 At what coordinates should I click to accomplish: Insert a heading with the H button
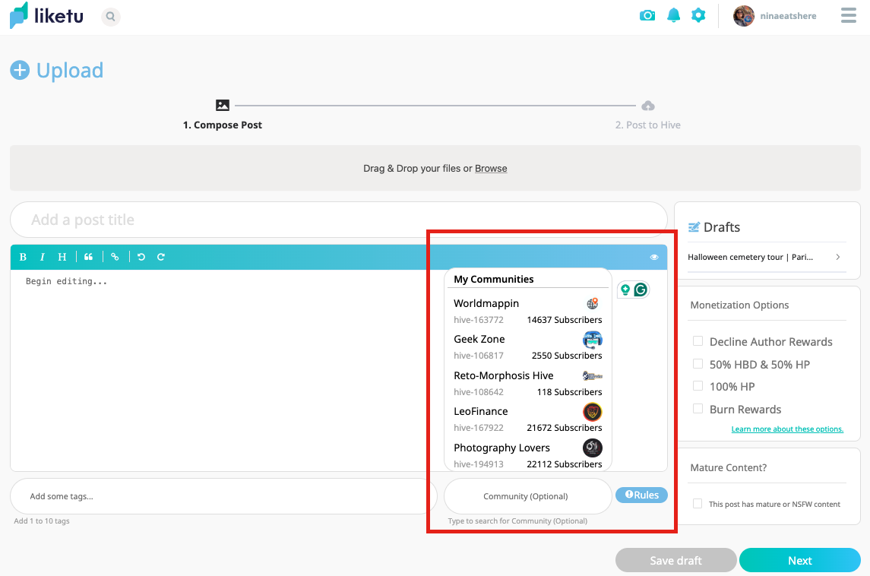62,257
